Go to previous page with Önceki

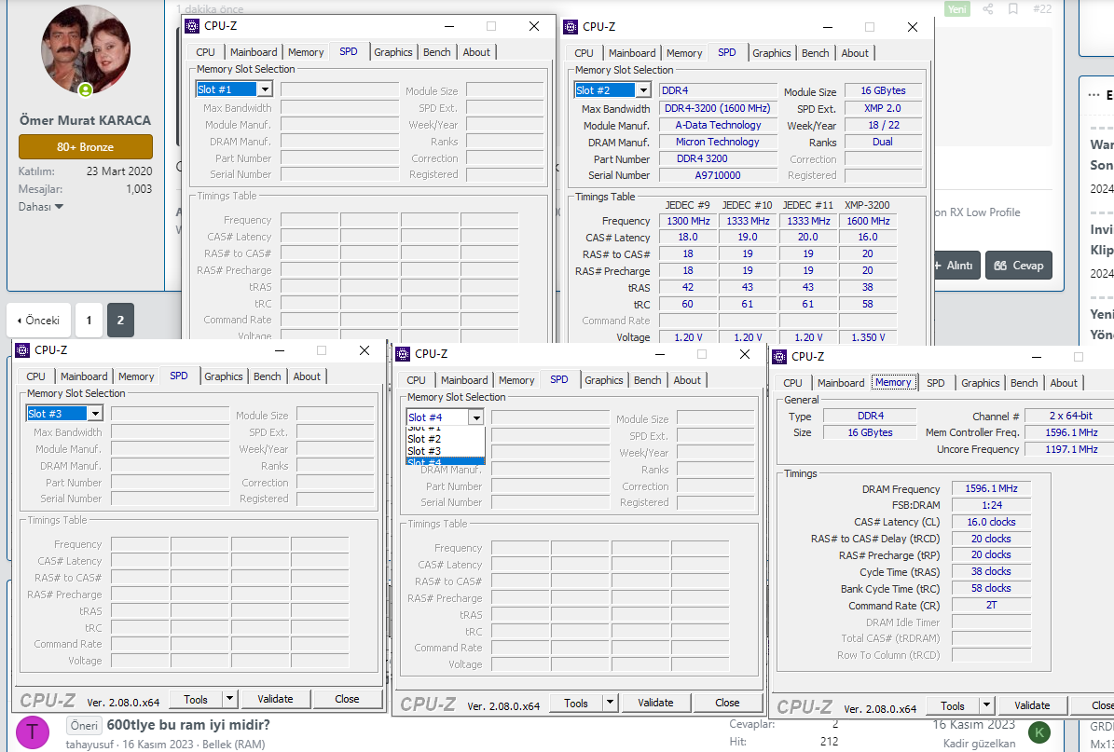pyautogui.click(x=38, y=321)
